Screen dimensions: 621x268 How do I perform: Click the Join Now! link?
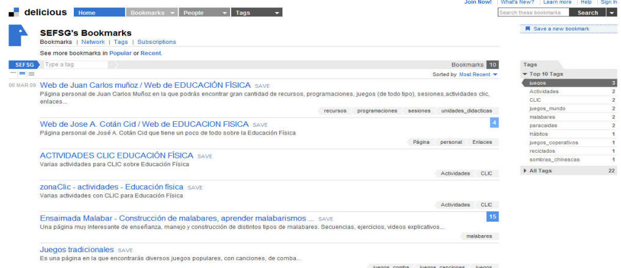point(478,2)
